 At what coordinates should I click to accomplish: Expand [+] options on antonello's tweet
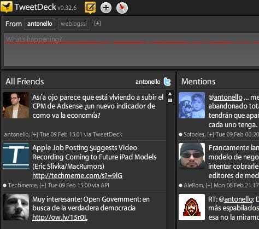click(x=34, y=135)
